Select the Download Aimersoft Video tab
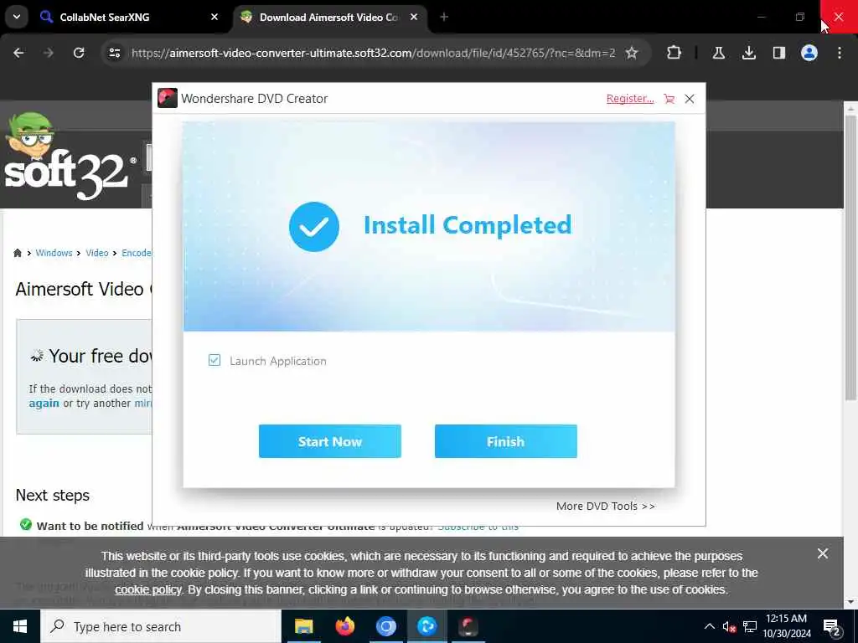This screenshot has height=643, width=858. pos(328,17)
